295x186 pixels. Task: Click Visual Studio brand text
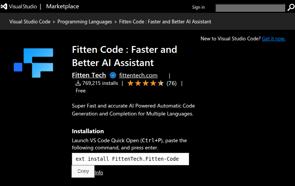pyautogui.click(x=23, y=6)
